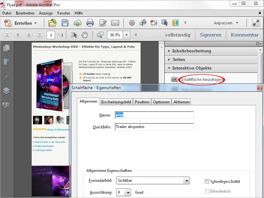Open signatures panel in left sidebar
The width and height of the screenshot is (264, 198).
point(6,105)
